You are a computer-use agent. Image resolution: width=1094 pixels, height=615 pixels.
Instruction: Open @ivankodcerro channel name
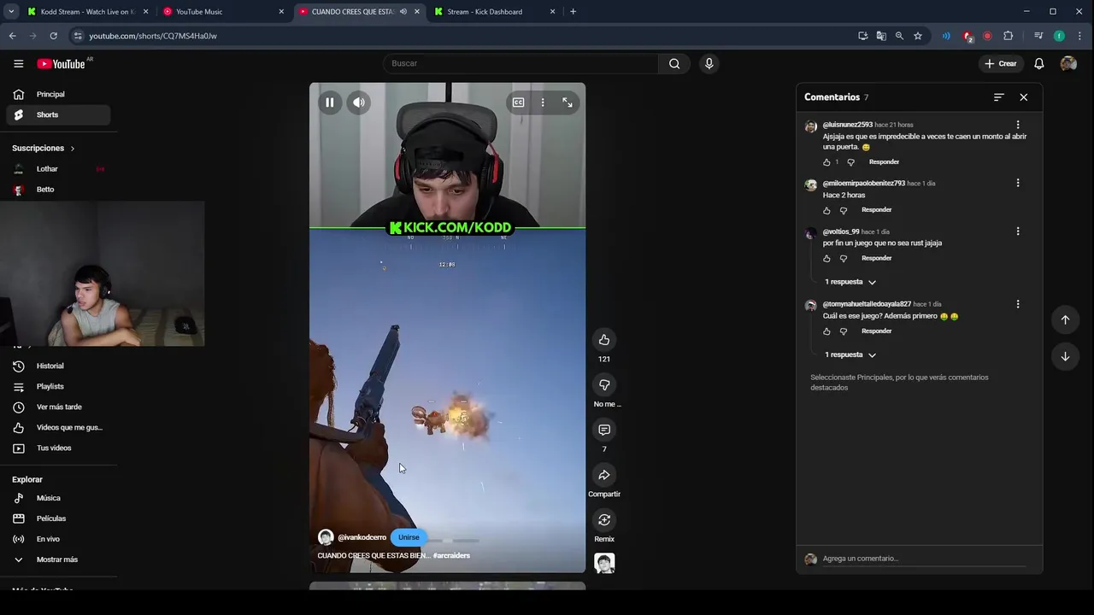point(362,537)
